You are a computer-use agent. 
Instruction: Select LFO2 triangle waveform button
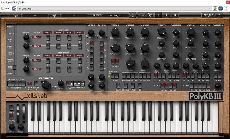point(101,44)
